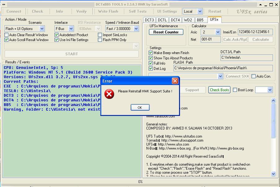Uncheck Use Ini File Settings
280x187 pixels.
coord(57,40)
